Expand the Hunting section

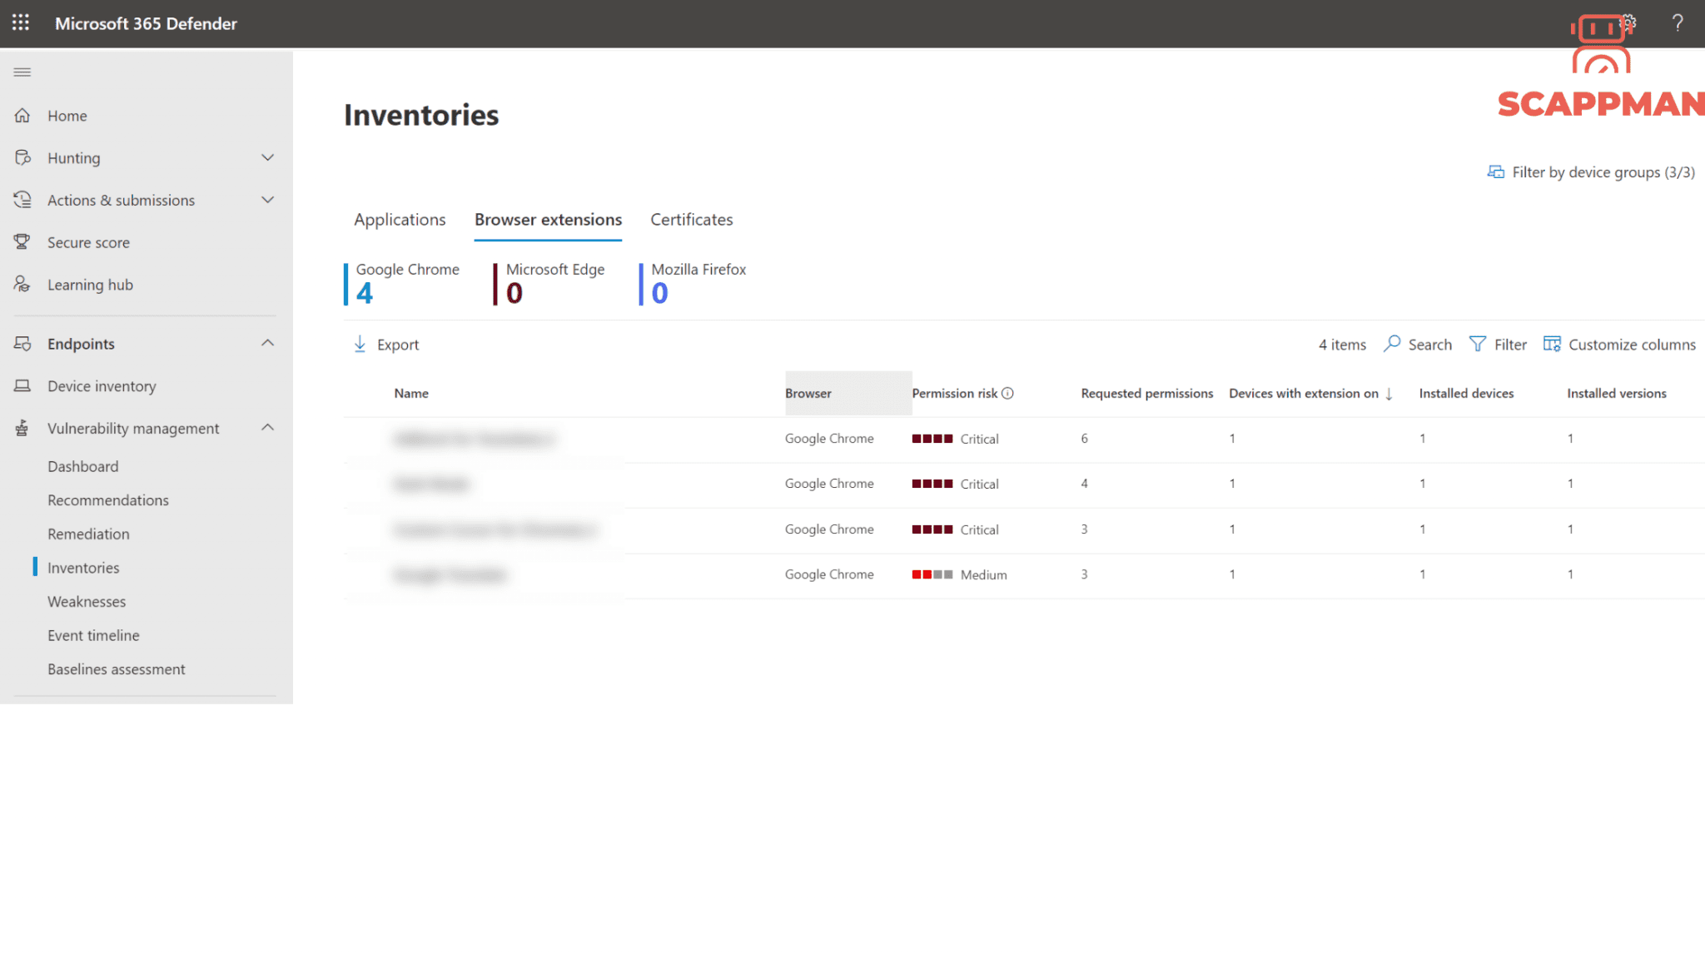pyautogui.click(x=267, y=157)
